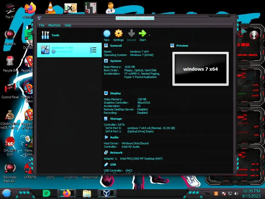
Task: Open Firefox from the taskbar
Action: (67, 193)
